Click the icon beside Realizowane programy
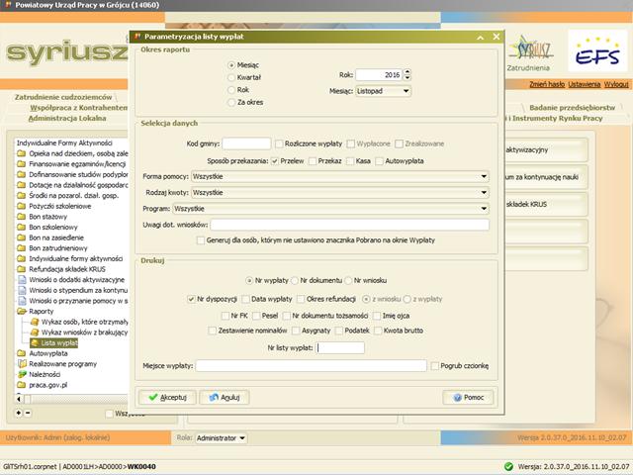This screenshot has height=475, width=633. point(22,363)
